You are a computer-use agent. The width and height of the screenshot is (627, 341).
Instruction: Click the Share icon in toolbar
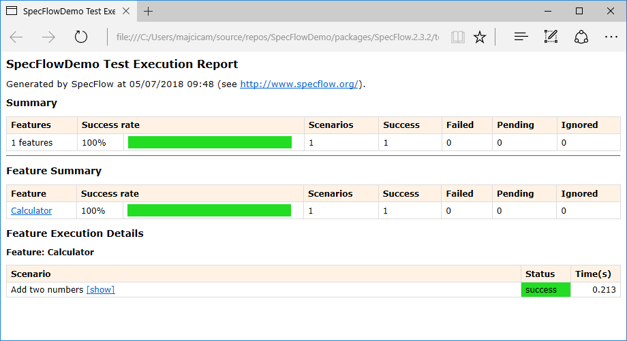581,37
